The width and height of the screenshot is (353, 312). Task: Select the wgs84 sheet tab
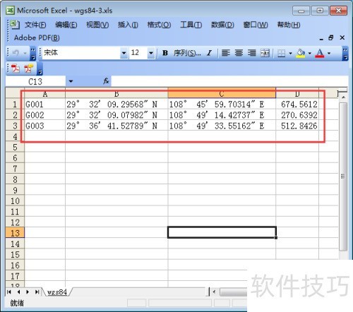click(x=57, y=292)
